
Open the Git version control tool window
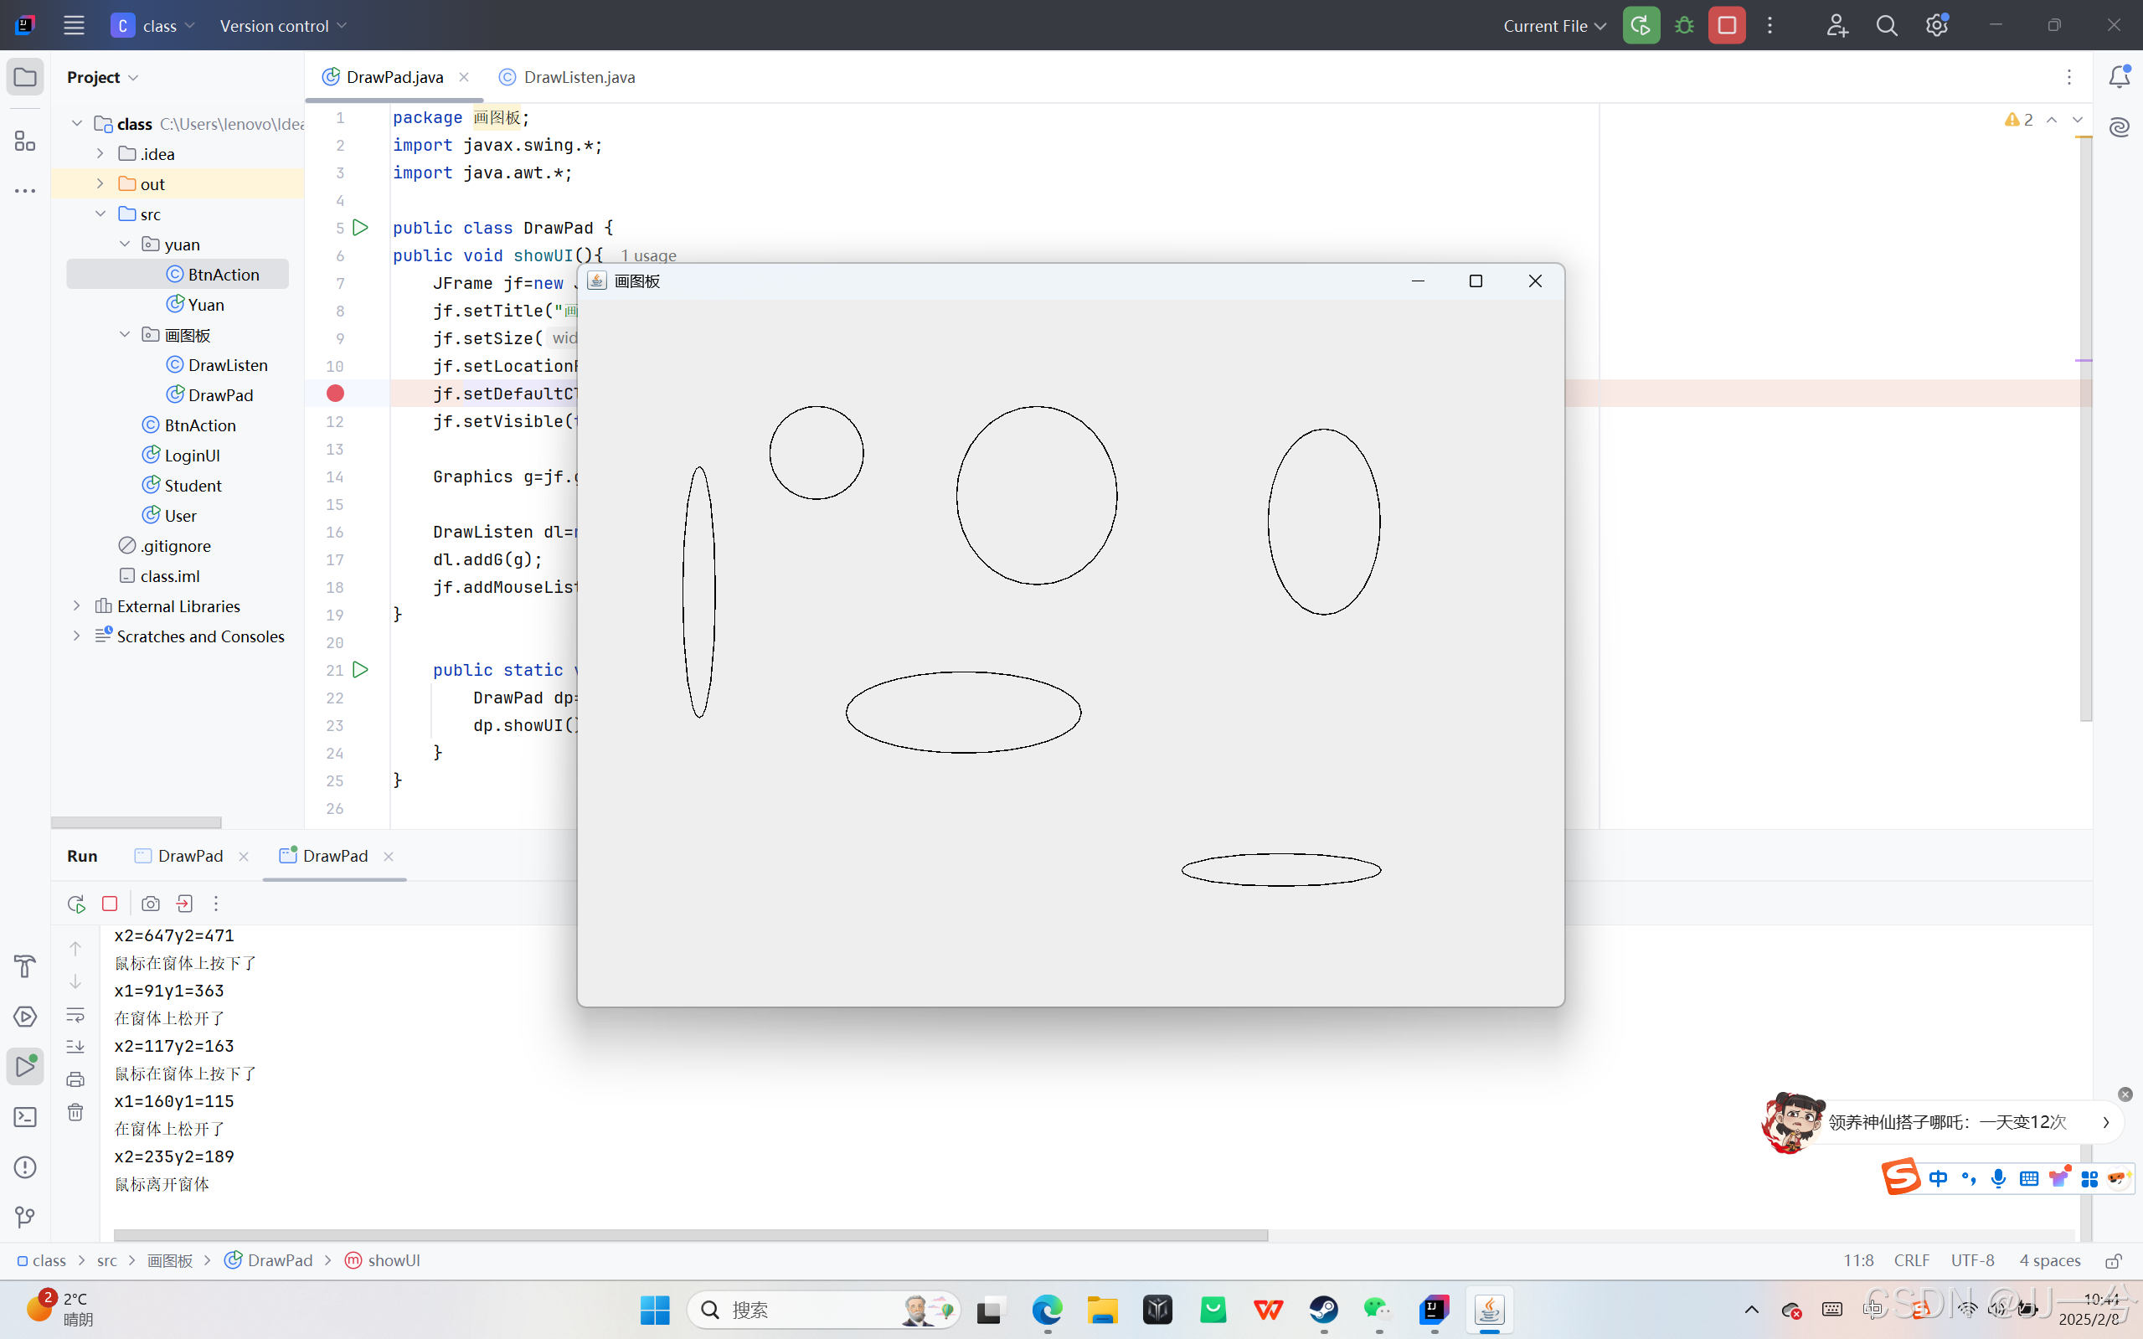click(25, 1218)
